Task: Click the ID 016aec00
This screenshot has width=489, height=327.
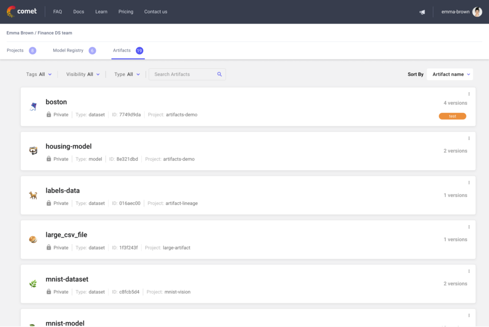Action: 130,203
